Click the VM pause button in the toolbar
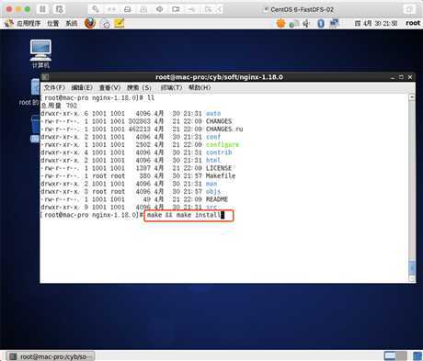The image size is (423, 361). (42, 9)
